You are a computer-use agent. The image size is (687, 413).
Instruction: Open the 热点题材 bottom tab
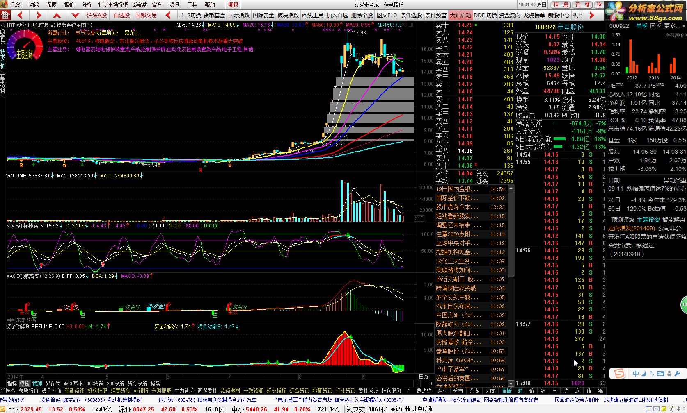click(230, 391)
